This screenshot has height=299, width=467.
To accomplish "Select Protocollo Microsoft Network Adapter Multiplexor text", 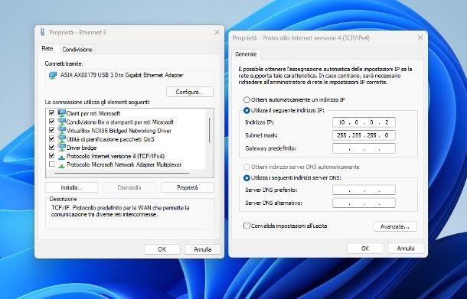I will pos(124,164).
